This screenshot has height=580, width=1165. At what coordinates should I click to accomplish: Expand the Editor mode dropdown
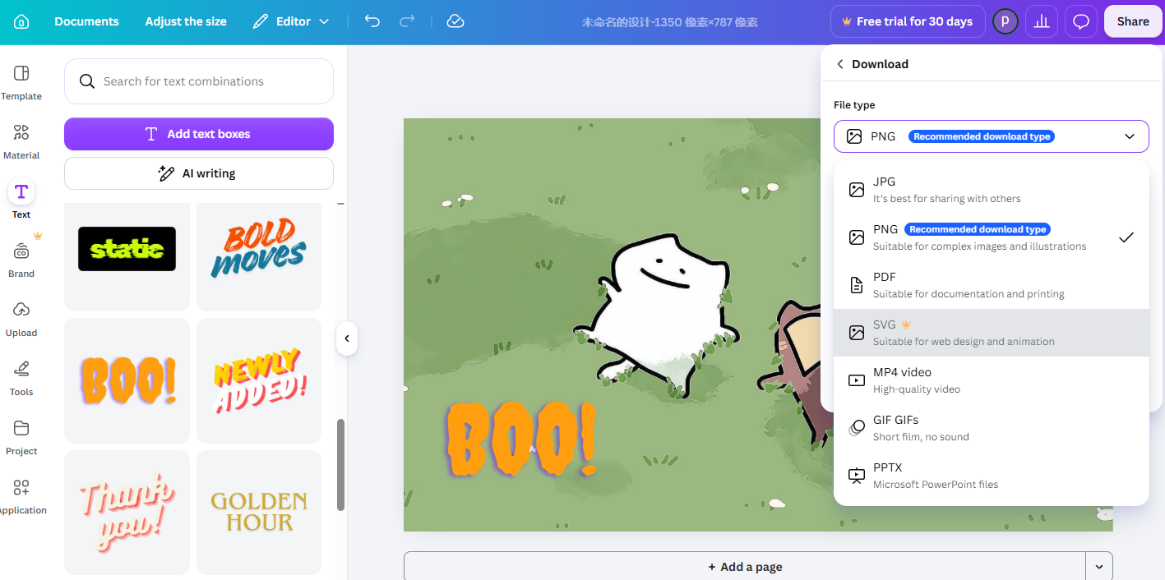click(291, 21)
